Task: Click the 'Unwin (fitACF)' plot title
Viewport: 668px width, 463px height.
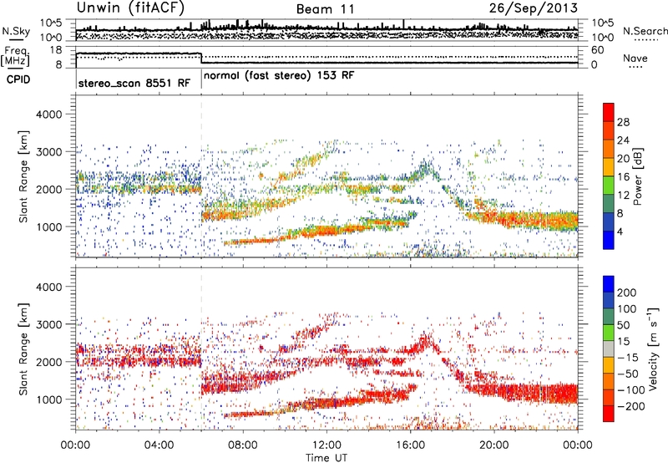Action: pyautogui.click(x=130, y=8)
